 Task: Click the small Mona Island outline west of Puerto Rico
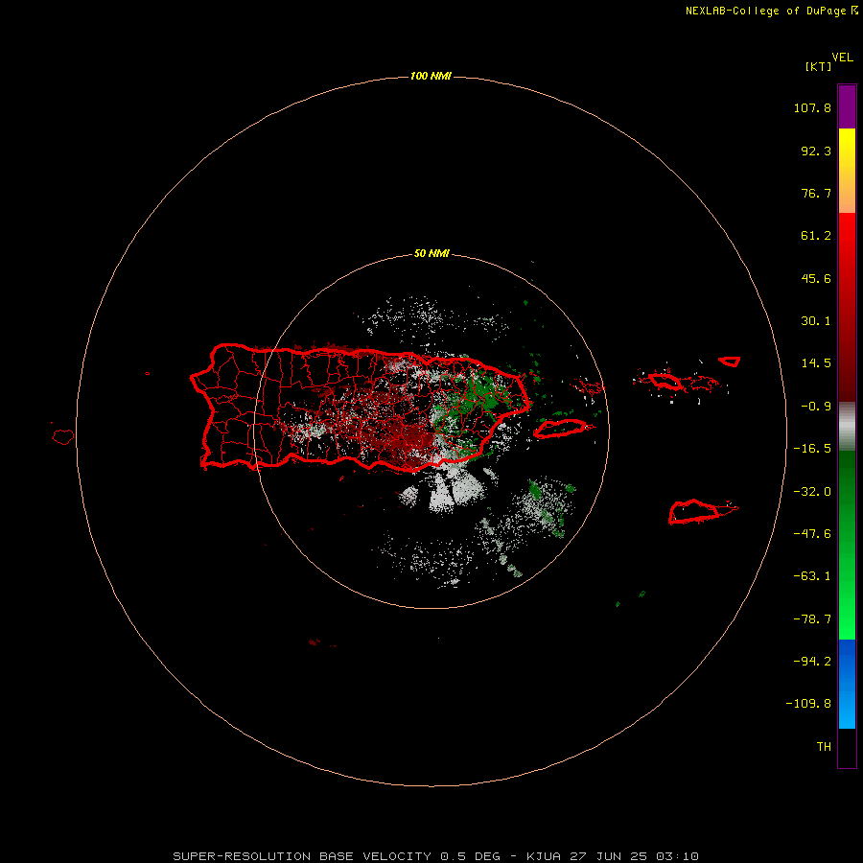tap(62, 437)
